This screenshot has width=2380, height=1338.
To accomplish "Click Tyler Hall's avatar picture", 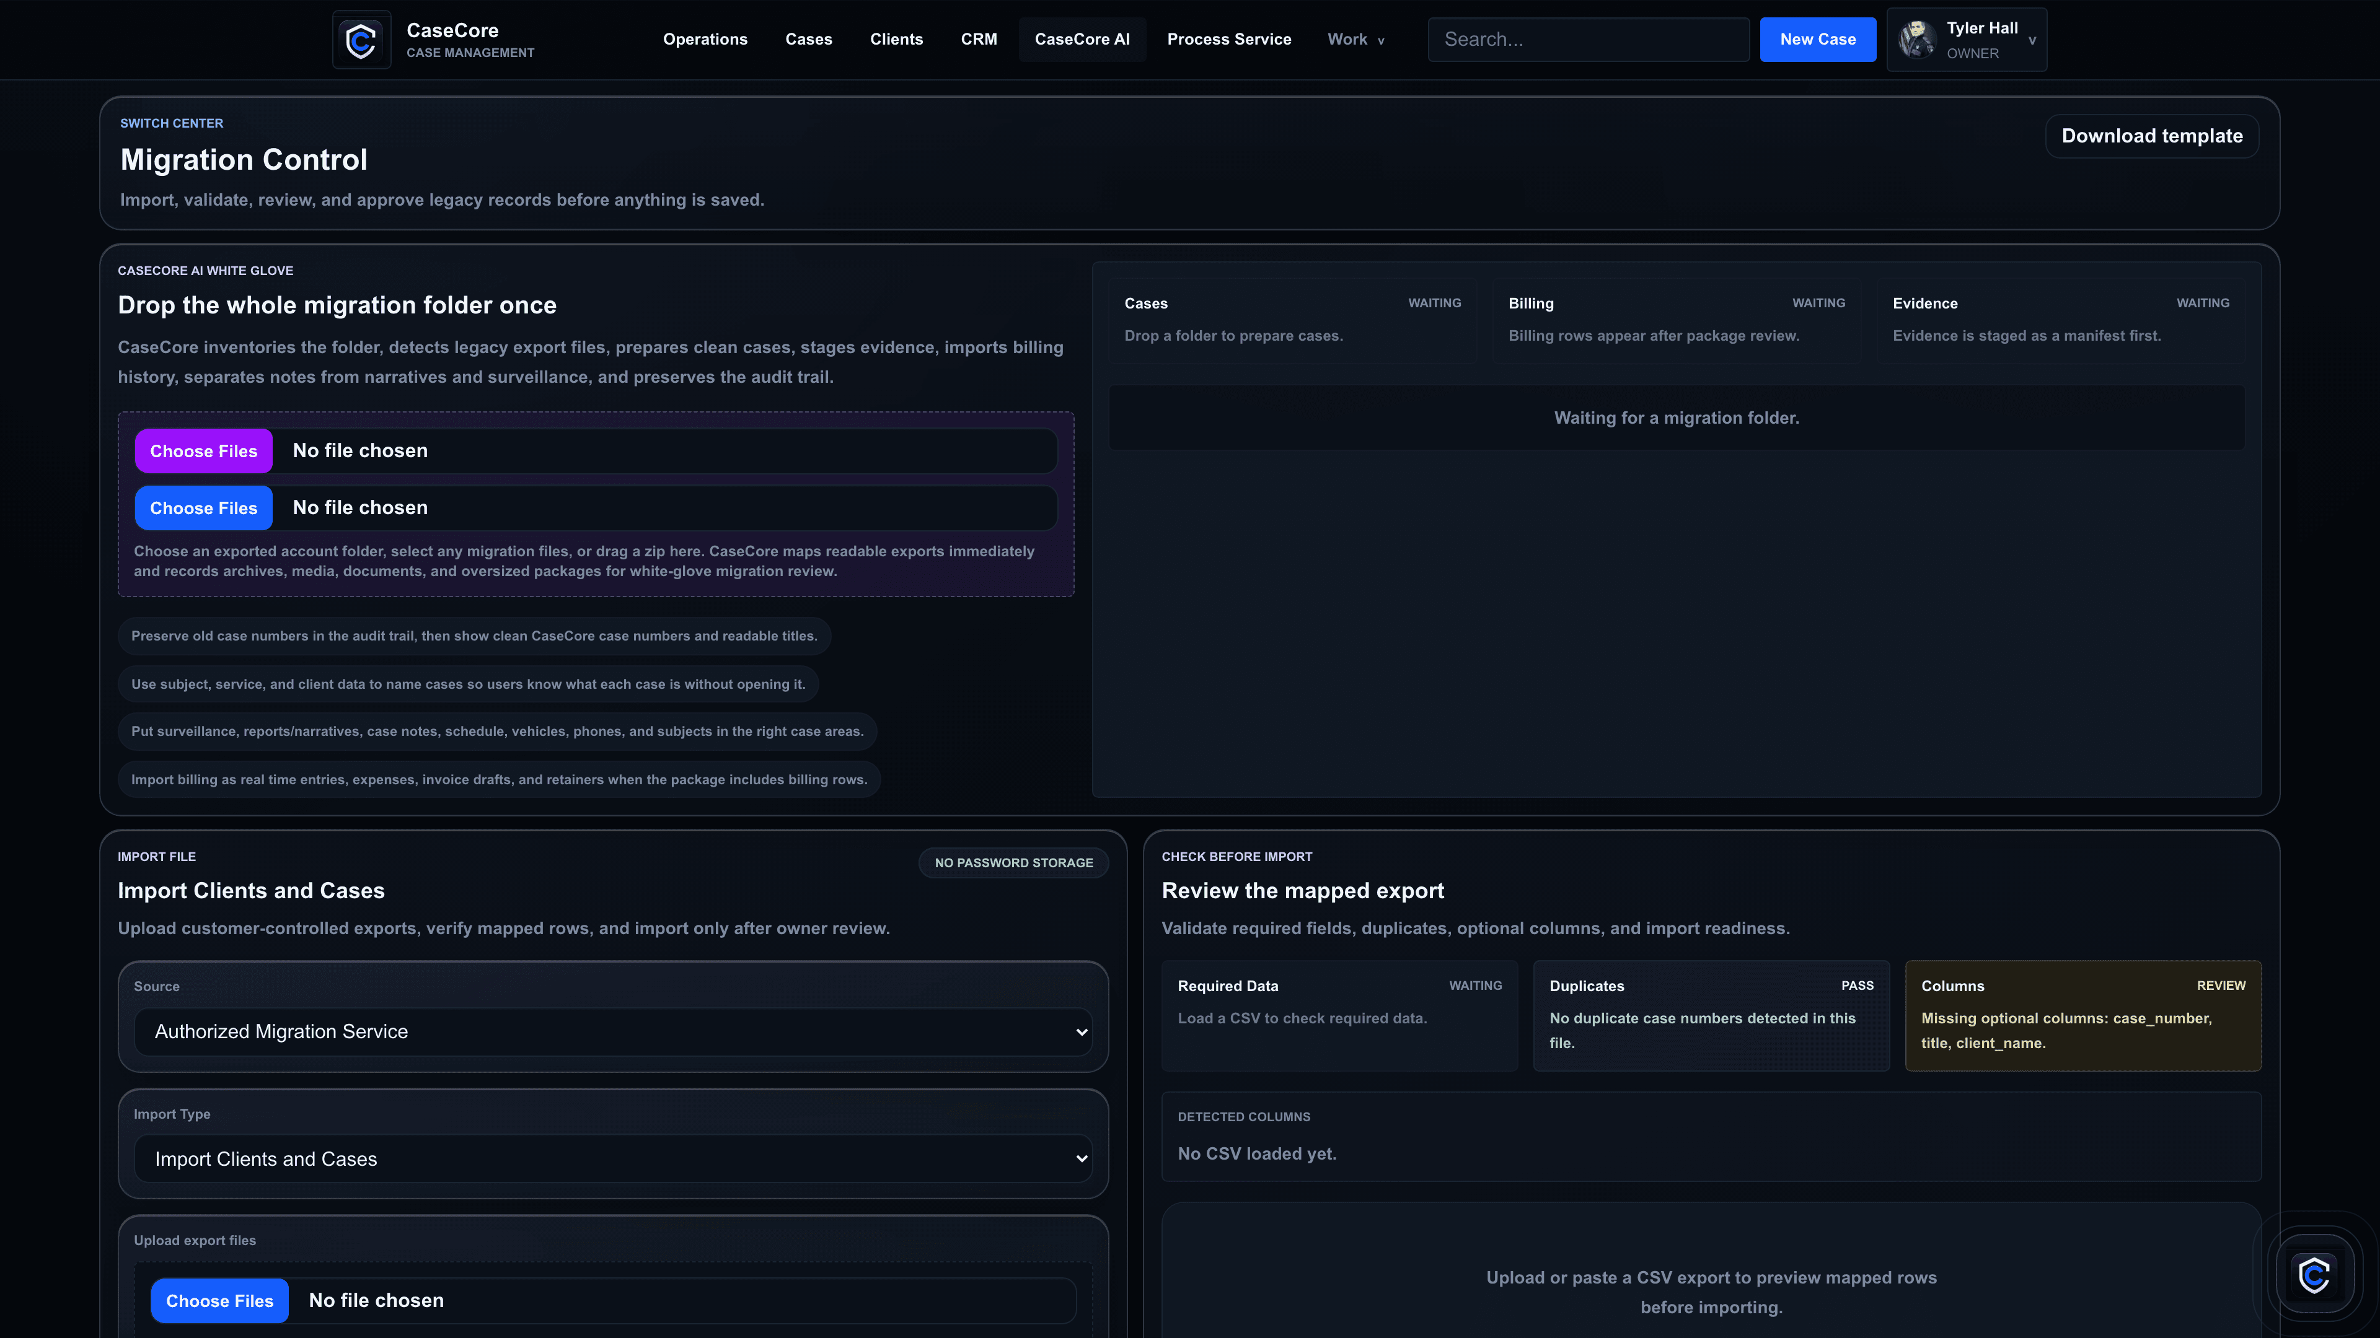I will tap(1916, 40).
